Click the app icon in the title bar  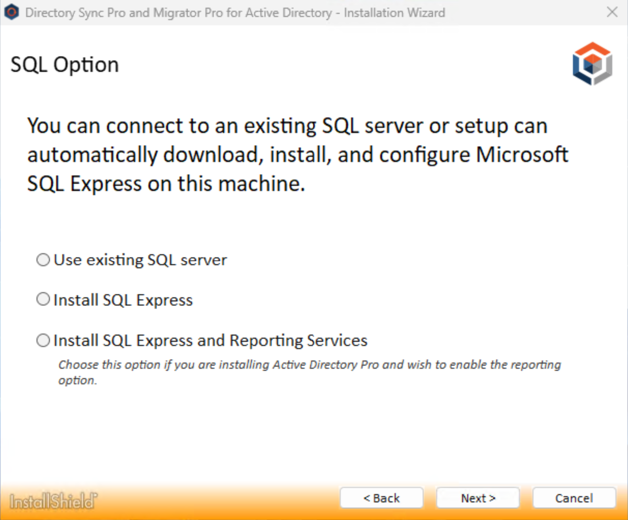click(x=12, y=12)
